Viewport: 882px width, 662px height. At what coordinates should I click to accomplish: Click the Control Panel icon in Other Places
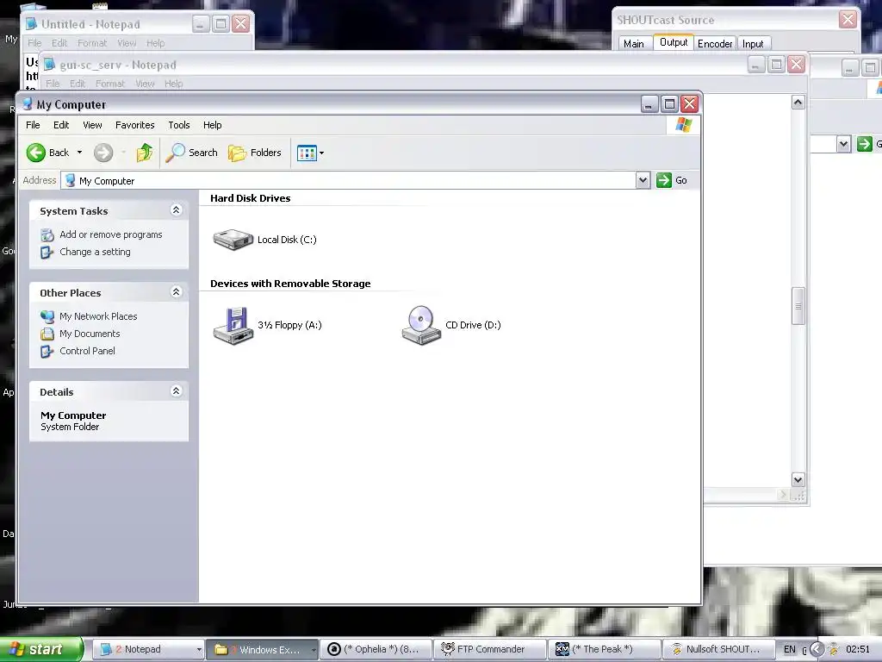coord(47,352)
